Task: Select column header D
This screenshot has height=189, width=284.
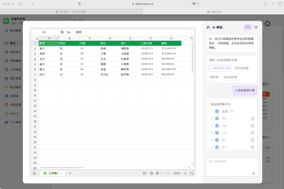Action: (x=110, y=38)
